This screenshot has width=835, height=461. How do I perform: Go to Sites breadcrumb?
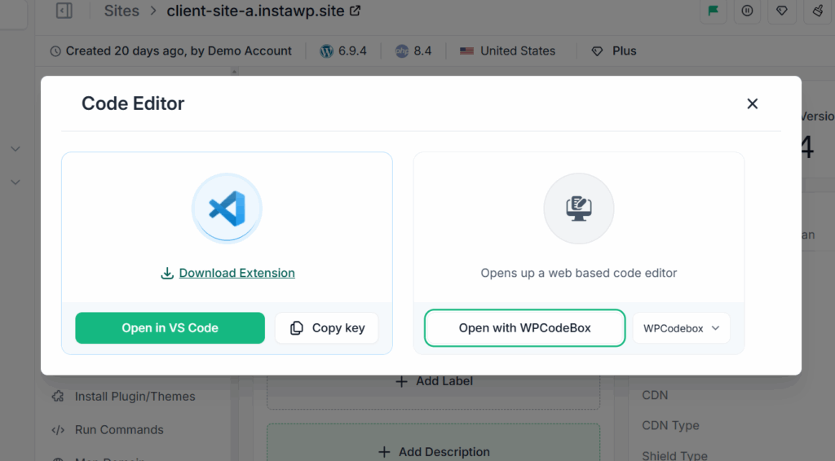click(x=121, y=11)
